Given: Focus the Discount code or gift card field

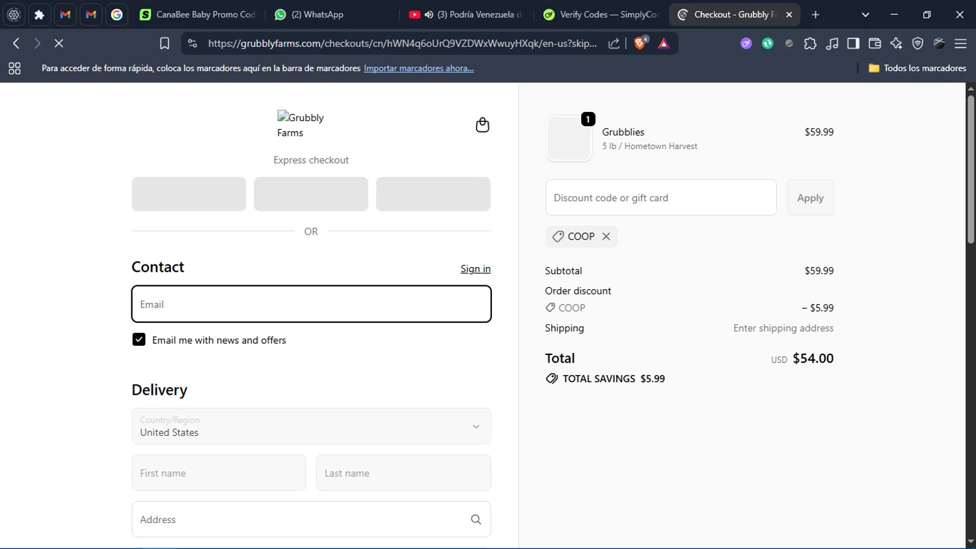Looking at the screenshot, I should click(x=660, y=197).
